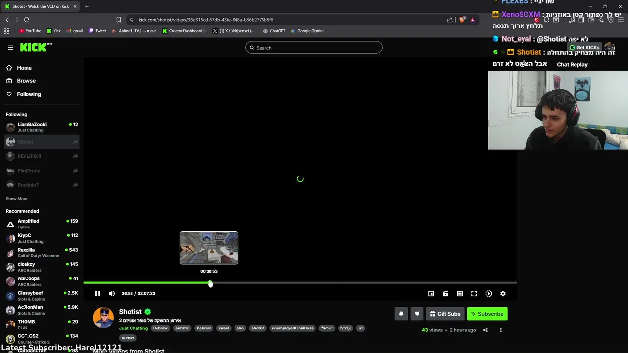
Task: Mute the video with speaker icon
Action: coord(112,293)
